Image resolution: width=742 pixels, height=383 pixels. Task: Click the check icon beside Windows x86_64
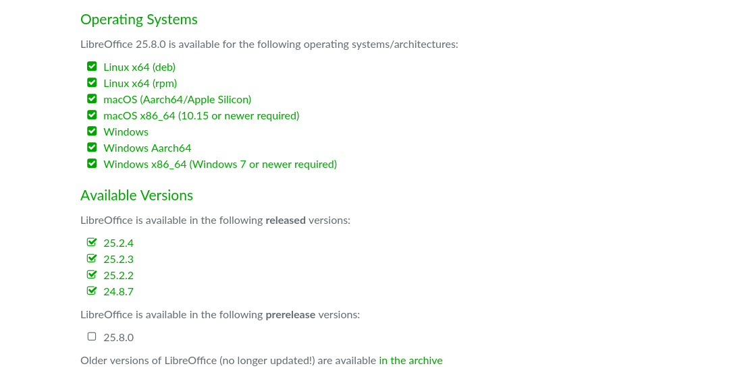click(92, 164)
